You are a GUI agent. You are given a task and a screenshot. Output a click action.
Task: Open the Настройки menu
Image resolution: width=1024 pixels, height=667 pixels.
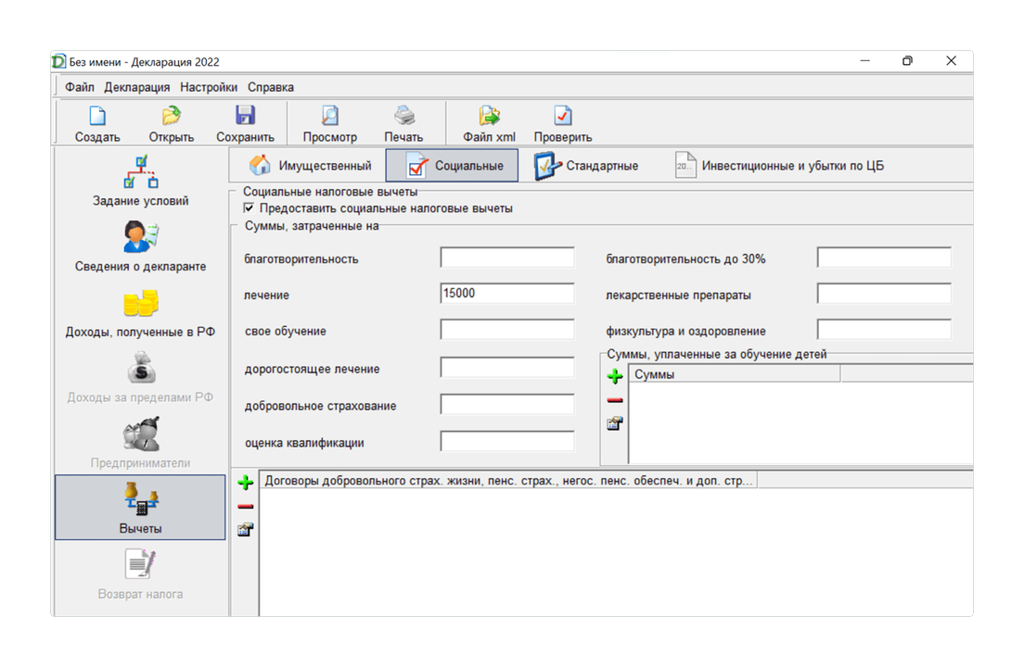[209, 87]
